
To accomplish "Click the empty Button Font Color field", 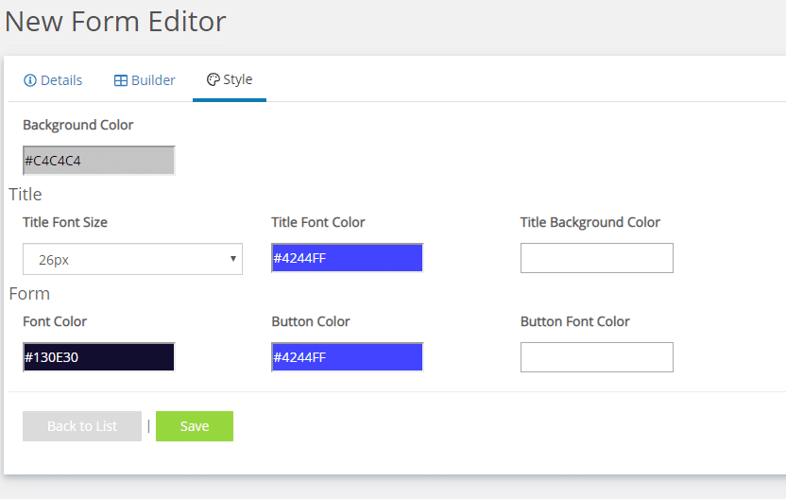I will pyautogui.click(x=596, y=357).
